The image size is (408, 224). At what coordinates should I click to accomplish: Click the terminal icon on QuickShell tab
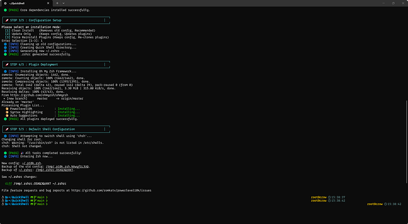(5, 4)
